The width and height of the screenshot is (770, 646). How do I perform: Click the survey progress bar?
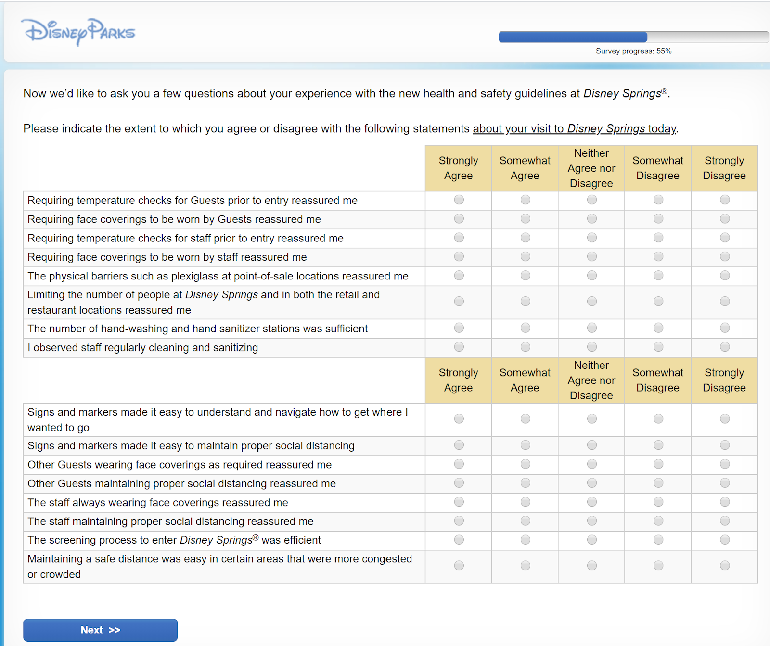(633, 37)
